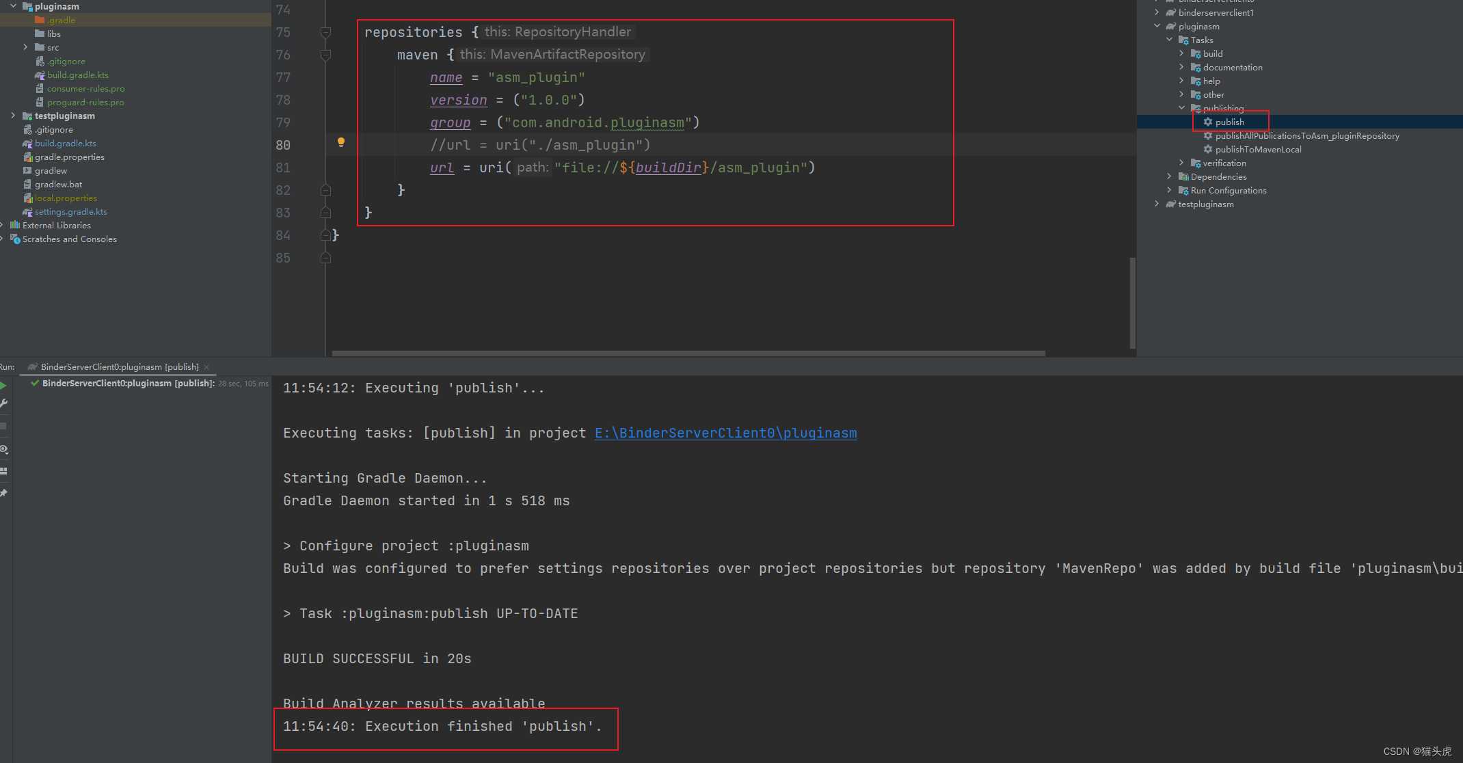Expand the testpluginasm module in project tree
Image resolution: width=1463 pixels, height=763 pixels.
coord(13,116)
